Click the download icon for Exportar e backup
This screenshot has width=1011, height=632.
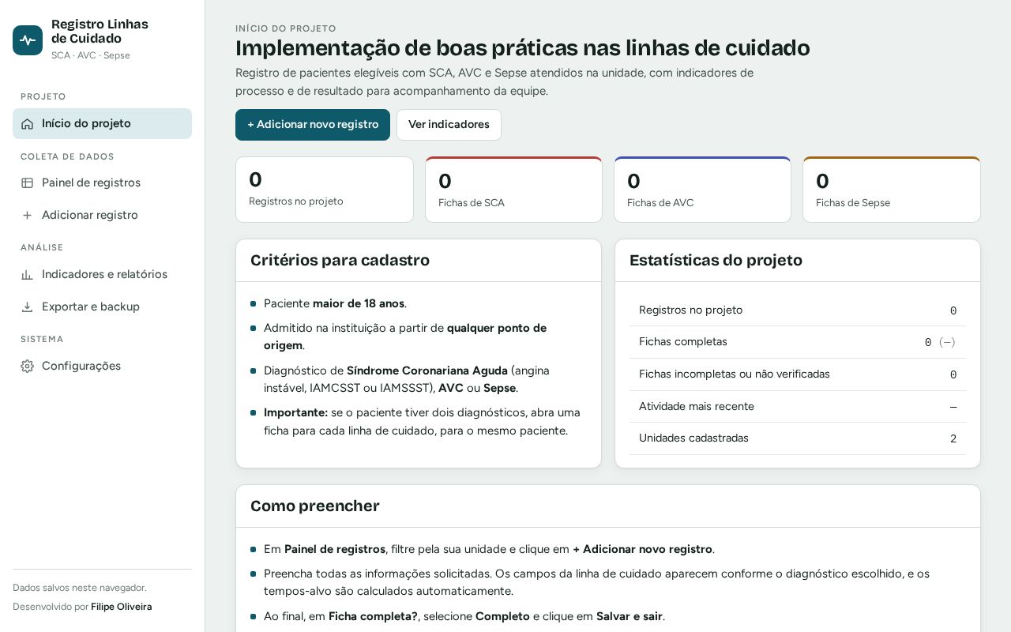pyautogui.click(x=28, y=307)
